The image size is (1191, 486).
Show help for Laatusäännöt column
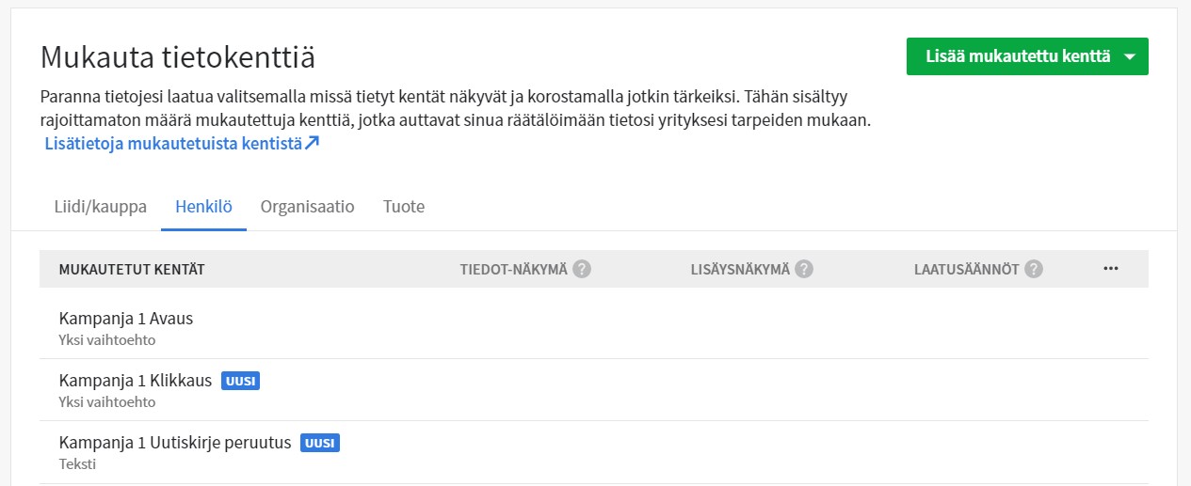tap(1034, 269)
